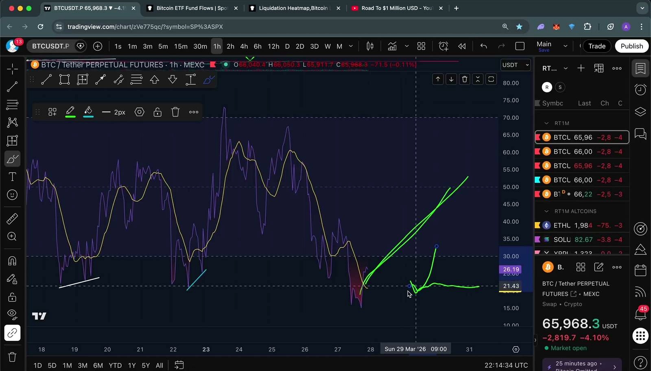Screen dimensions: 651x371
Task: Open symbol search BTCUSDT.P
Action: coord(50,46)
